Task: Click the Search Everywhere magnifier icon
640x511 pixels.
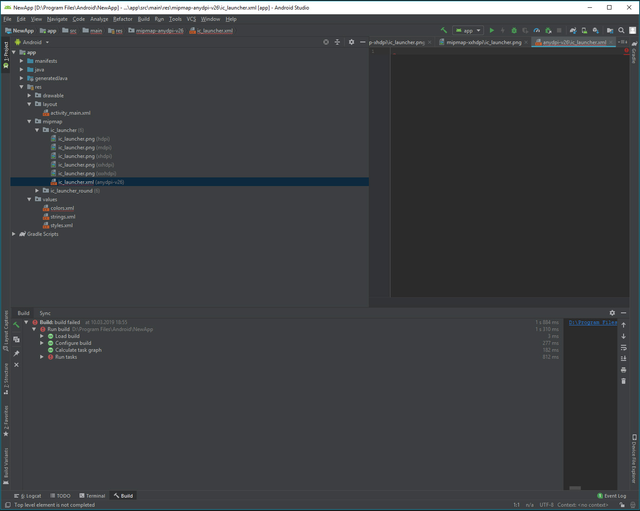Action: [621, 30]
